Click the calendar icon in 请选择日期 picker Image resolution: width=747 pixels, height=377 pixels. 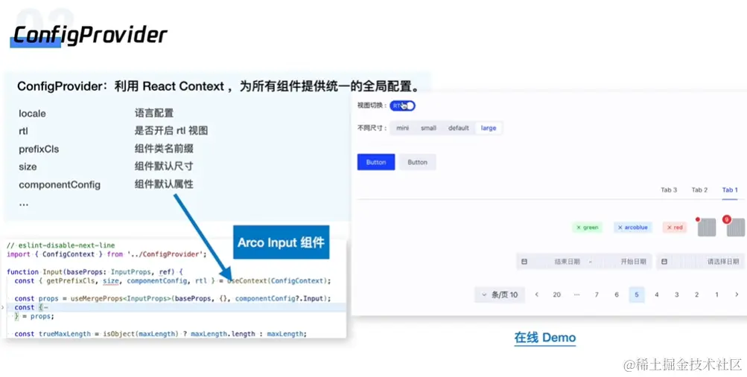tap(664, 262)
